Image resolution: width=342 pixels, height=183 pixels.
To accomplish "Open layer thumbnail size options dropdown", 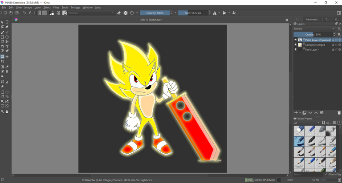I will pyautogui.click(x=339, y=34).
